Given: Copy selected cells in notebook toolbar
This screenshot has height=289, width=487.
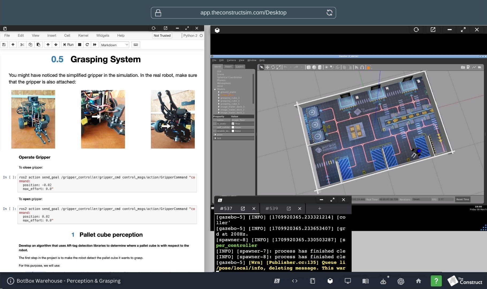Looking at the screenshot, I should point(30,45).
